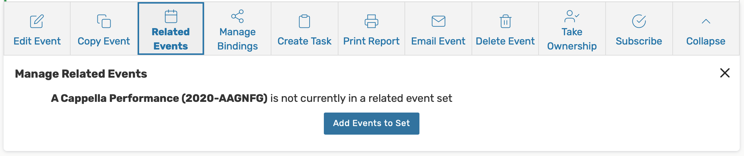The height and width of the screenshot is (156, 744).
Task: Click the Take Ownership text label
Action: [x=572, y=39]
